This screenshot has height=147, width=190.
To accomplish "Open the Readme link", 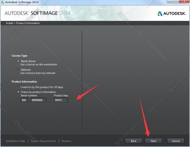I will click(x=66, y=141).
